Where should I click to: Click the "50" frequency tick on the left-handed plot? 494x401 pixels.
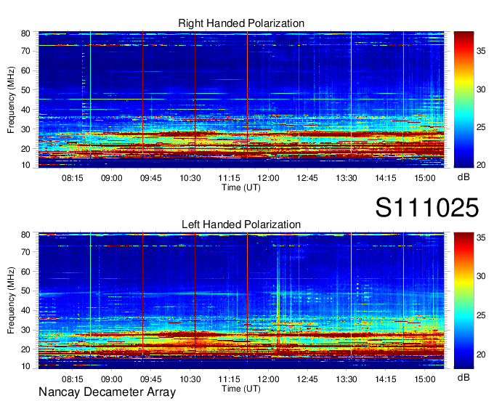25,291
